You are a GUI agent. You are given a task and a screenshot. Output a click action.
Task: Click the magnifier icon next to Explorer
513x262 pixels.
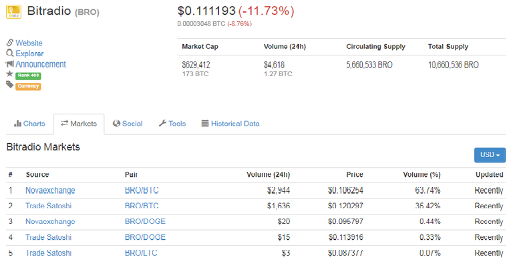(x=10, y=53)
